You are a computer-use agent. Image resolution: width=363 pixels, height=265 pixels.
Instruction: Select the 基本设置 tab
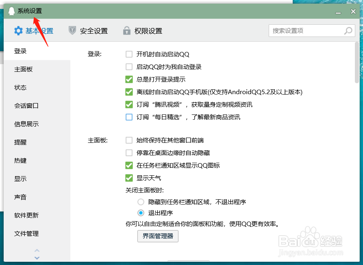[34, 31]
